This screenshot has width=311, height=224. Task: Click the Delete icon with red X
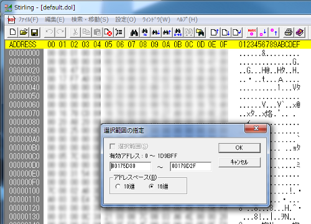(108, 32)
